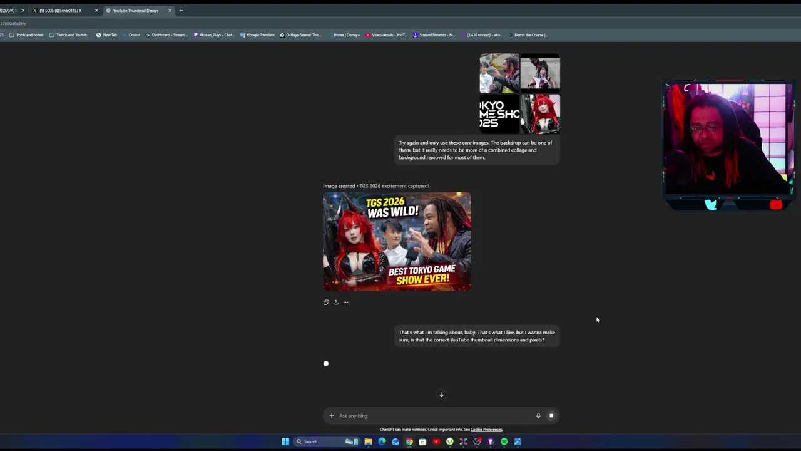Open the Video details - YouTube bookmark
Viewport: 801px width, 451px height.
click(386, 35)
